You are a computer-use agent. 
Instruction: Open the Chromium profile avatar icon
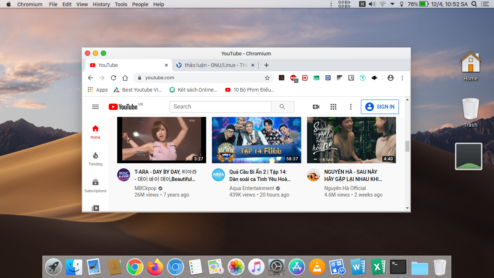(x=391, y=78)
